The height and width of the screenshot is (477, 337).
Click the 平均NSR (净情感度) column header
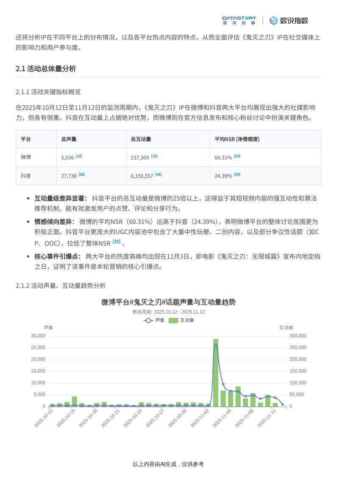[237, 139]
